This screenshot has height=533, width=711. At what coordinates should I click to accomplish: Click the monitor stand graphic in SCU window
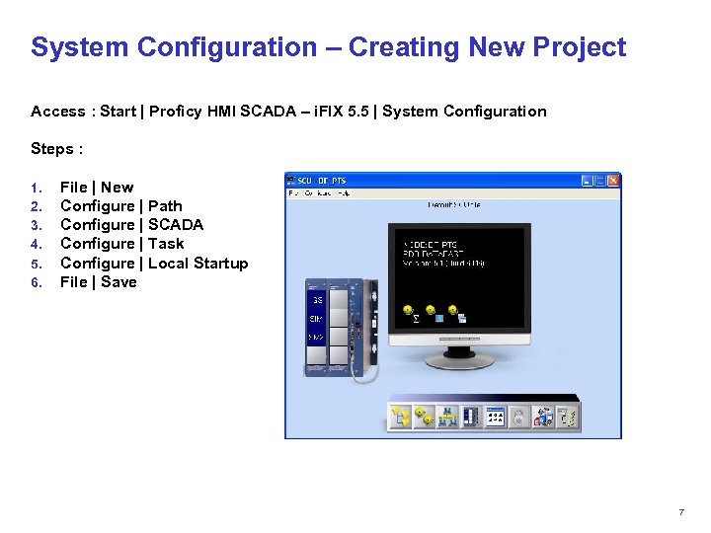pos(459,357)
